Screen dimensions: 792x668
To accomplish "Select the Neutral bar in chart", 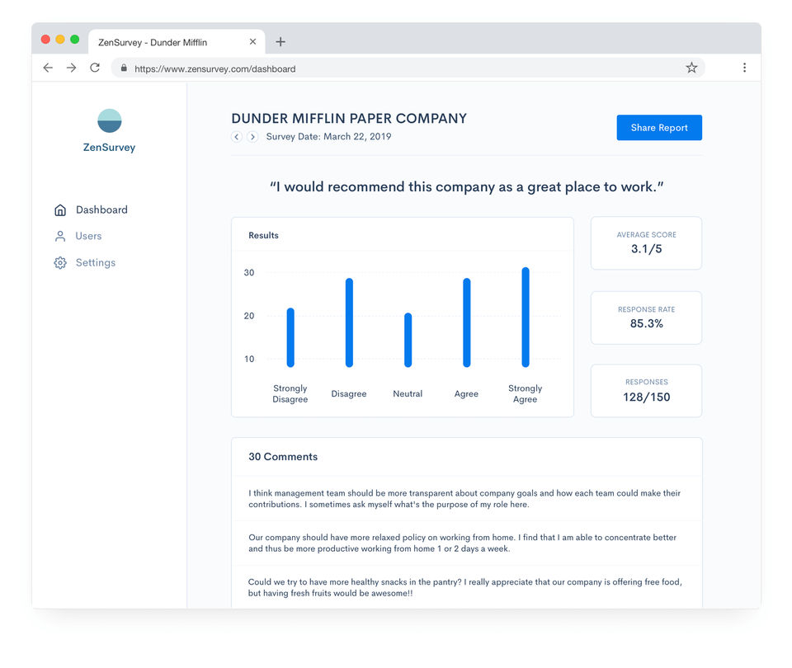I will [408, 340].
